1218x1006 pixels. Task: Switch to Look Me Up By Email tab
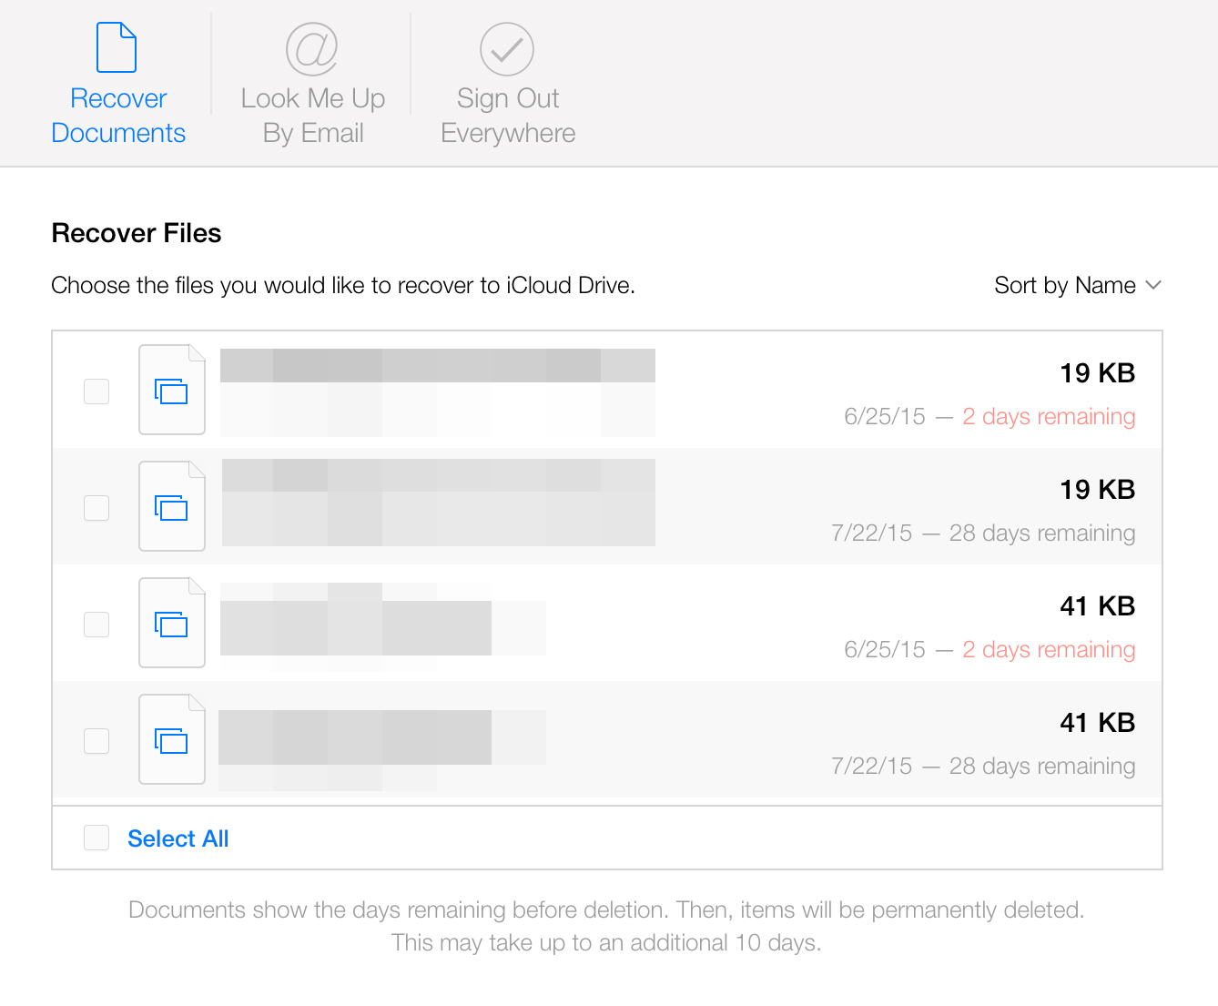pos(313,116)
